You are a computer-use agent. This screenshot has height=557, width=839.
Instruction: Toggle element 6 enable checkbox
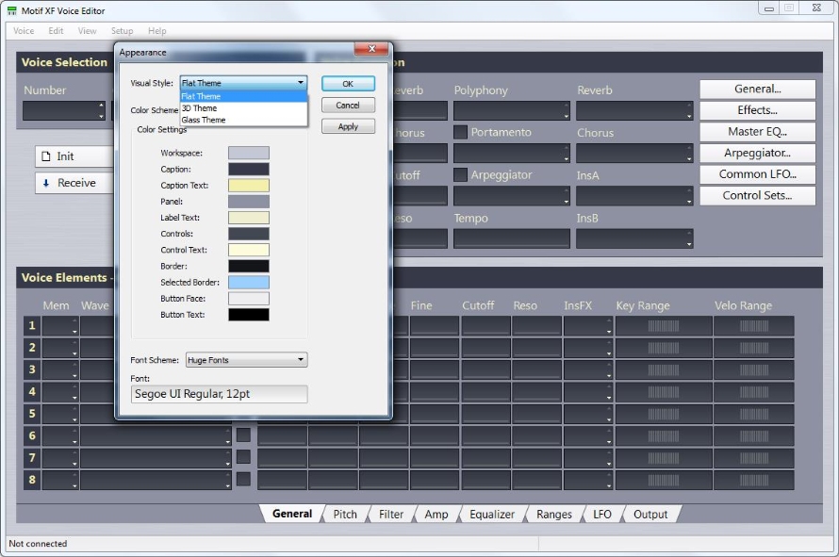tap(243, 435)
